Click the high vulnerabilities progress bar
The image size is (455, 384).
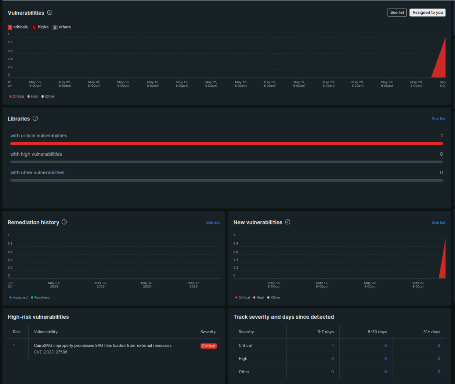226,162
